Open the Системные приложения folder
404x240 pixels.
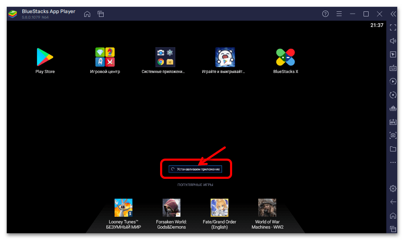165,57
